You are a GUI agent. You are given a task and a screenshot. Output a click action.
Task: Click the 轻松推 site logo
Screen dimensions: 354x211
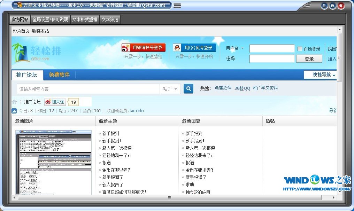pyautogui.click(x=37, y=53)
